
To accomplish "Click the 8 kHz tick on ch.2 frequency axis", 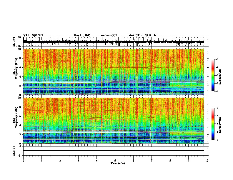I will 20,107.
